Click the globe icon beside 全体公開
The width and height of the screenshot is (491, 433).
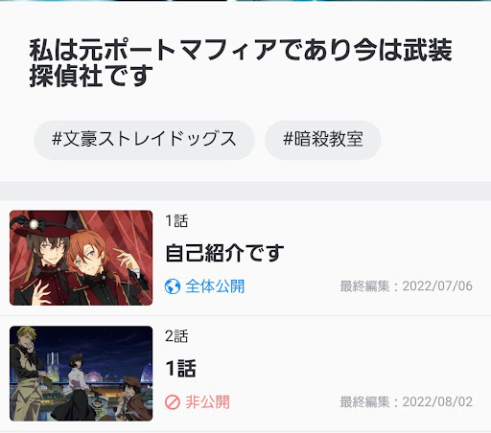click(173, 286)
